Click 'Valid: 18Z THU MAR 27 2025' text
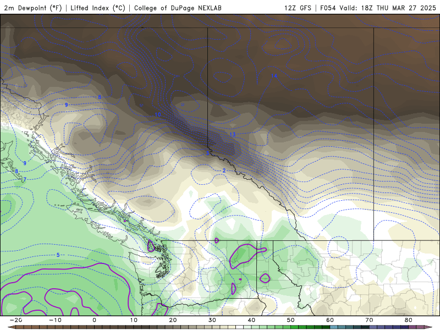The height and width of the screenshot is (330, 440). (x=388, y=8)
